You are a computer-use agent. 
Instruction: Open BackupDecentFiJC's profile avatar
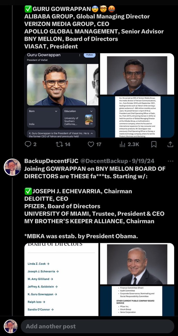(12, 167)
